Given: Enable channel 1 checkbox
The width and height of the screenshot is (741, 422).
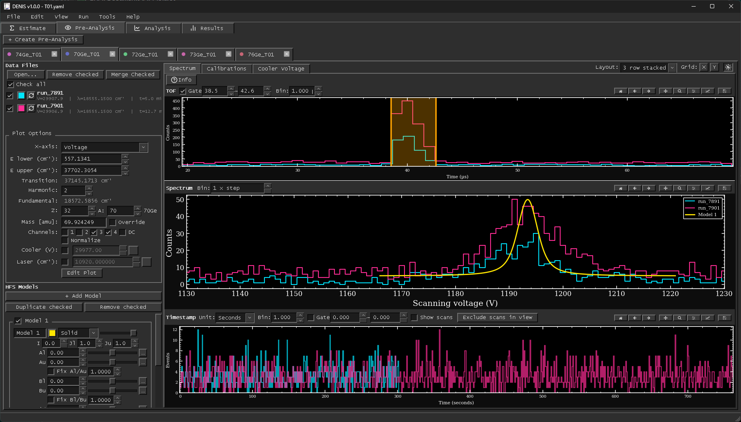Looking at the screenshot, I should (x=65, y=232).
